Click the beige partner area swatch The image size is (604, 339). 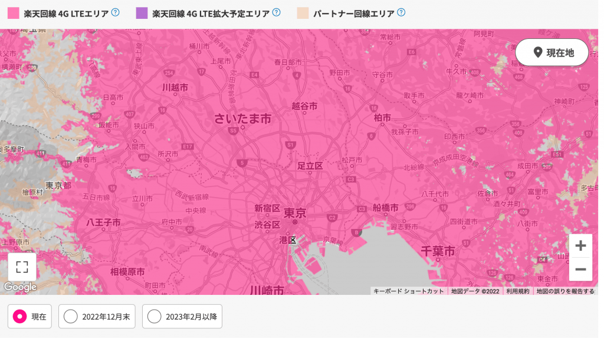(x=303, y=13)
